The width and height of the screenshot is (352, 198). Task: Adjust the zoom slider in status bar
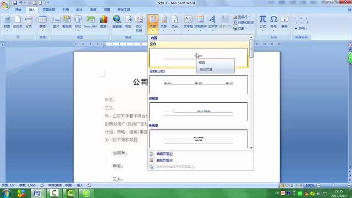pos(334,185)
